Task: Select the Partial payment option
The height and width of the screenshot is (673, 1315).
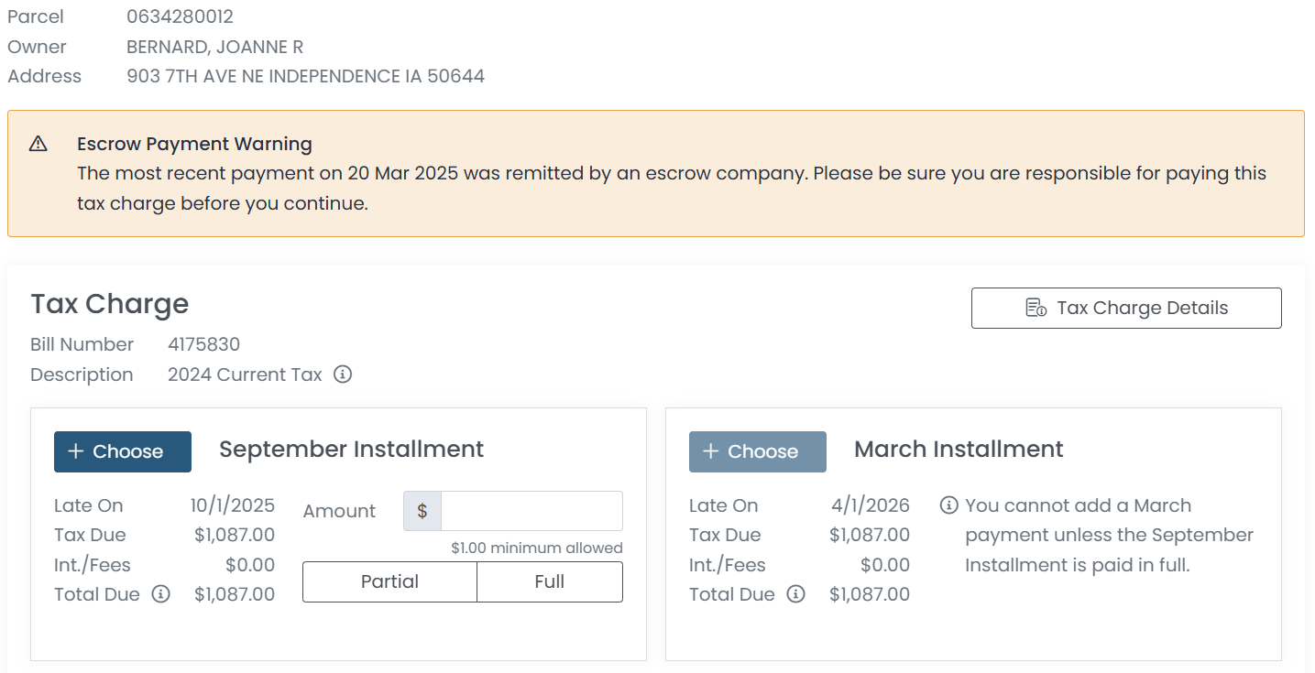Action: (x=389, y=581)
